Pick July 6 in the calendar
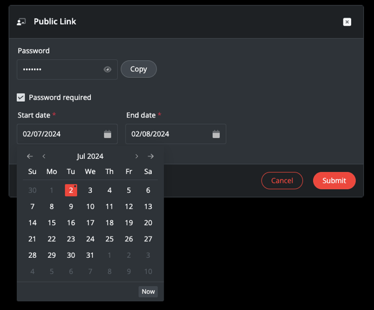This screenshot has width=374, height=310. (x=148, y=190)
